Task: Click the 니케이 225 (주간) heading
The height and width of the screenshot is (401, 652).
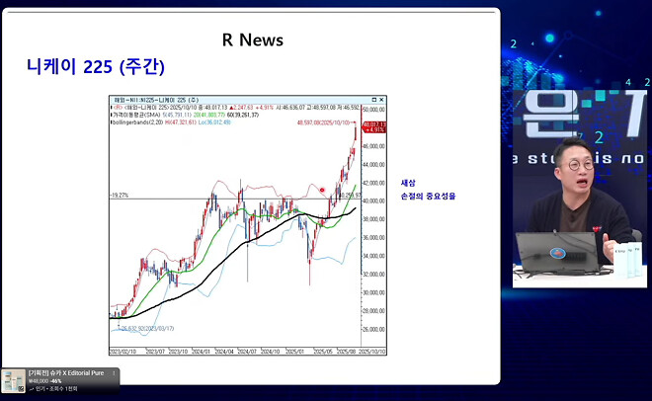Action: [96, 66]
